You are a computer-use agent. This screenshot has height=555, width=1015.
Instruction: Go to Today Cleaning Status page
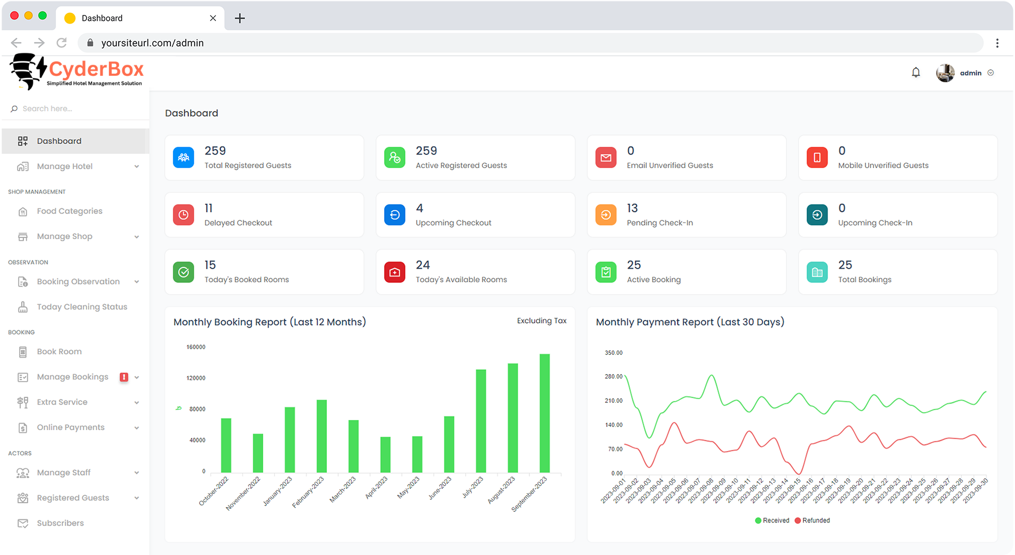(x=82, y=307)
